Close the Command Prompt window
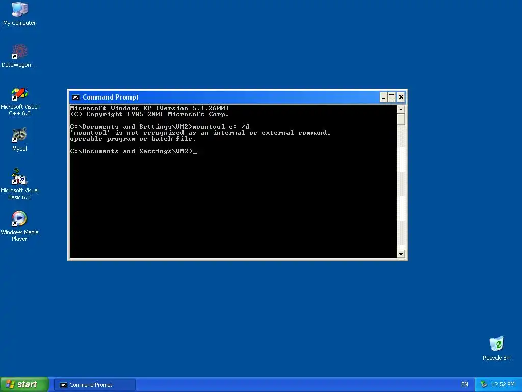 tap(401, 97)
